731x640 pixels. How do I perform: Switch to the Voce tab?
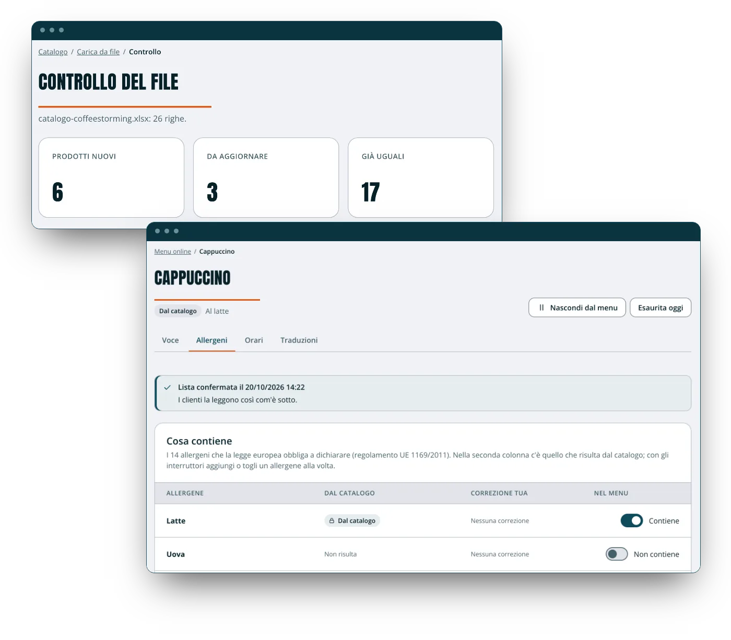[170, 340]
